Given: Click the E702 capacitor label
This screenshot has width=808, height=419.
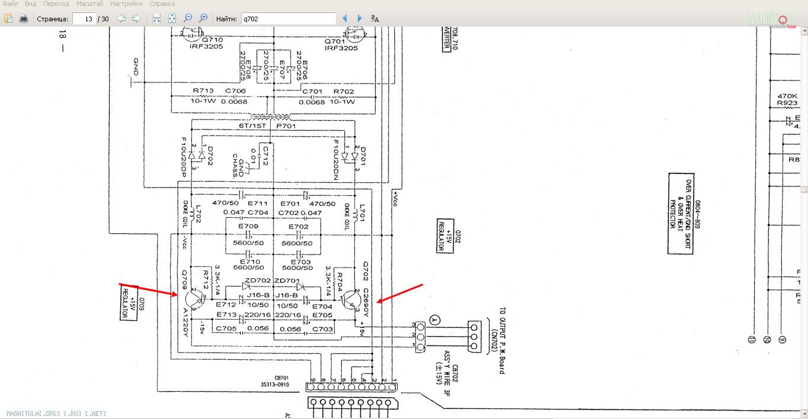Looking at the screenshot, I should 299,226.
